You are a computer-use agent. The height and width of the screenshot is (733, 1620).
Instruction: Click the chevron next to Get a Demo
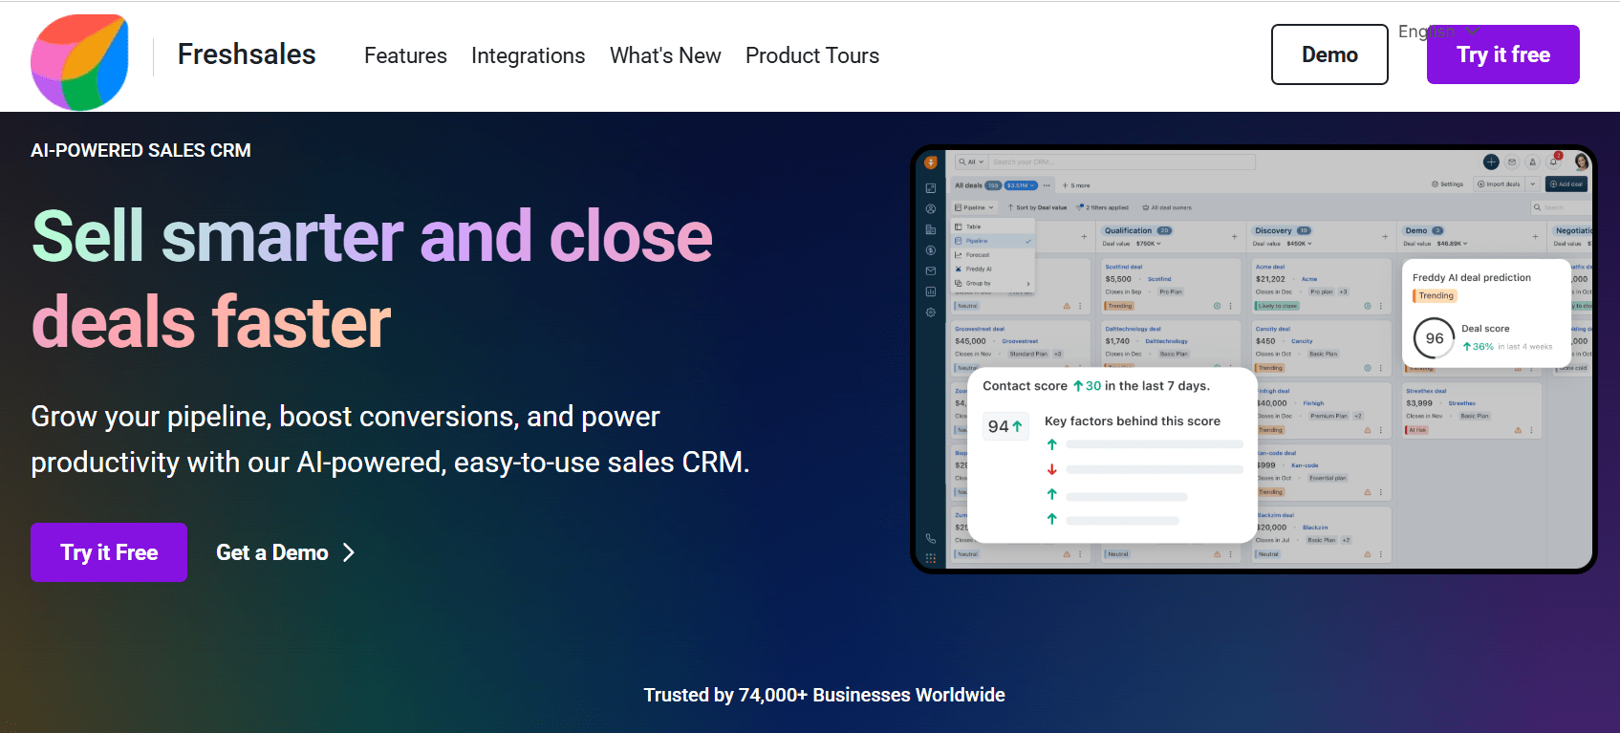(349, 552)
